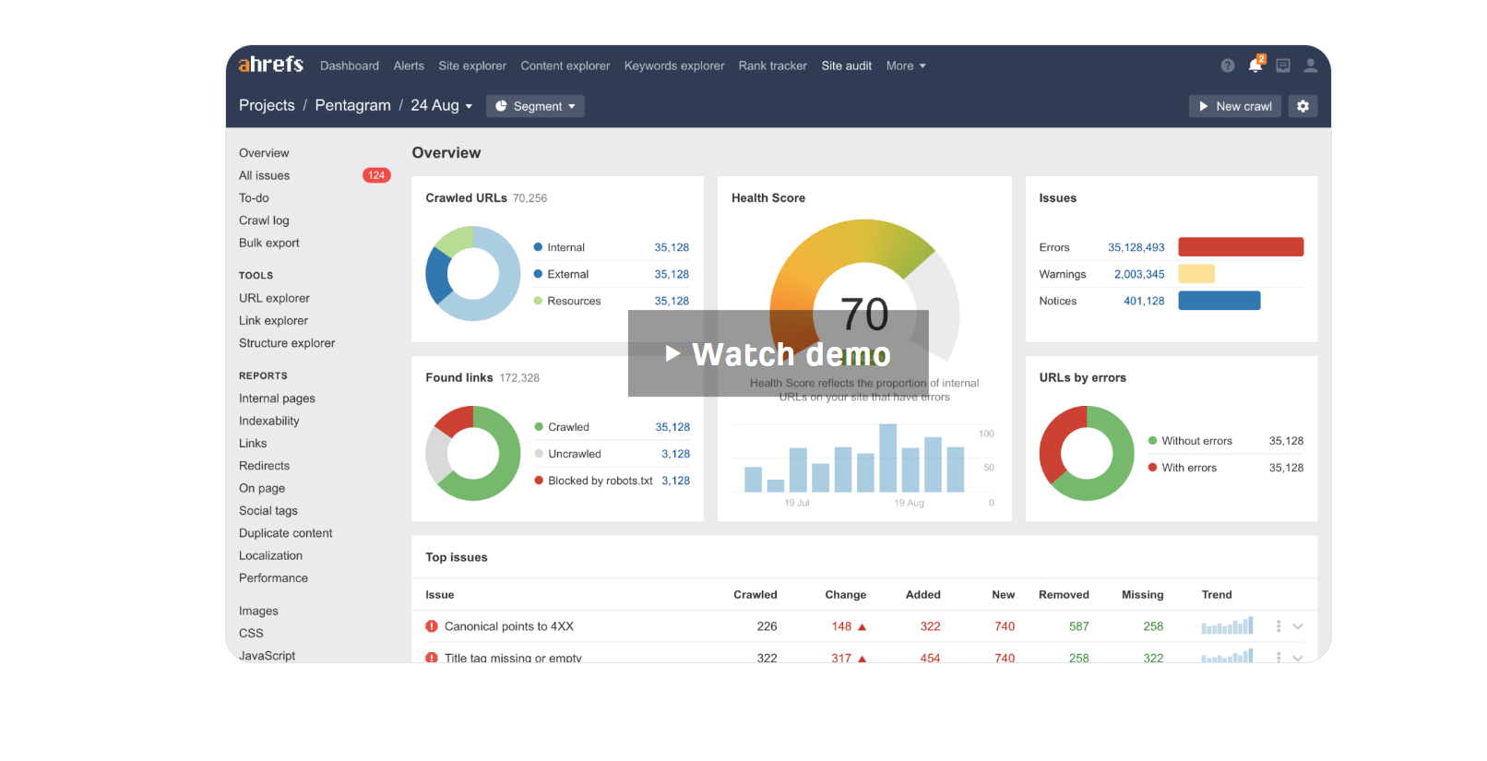Open the On page report
This screenshot has width=1487, height=761.
[262, 488]
